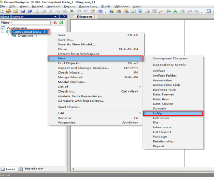Click the Workspace icon in Object Browser
The height and width of the screenshot is (177, 214).
(3, 28)
